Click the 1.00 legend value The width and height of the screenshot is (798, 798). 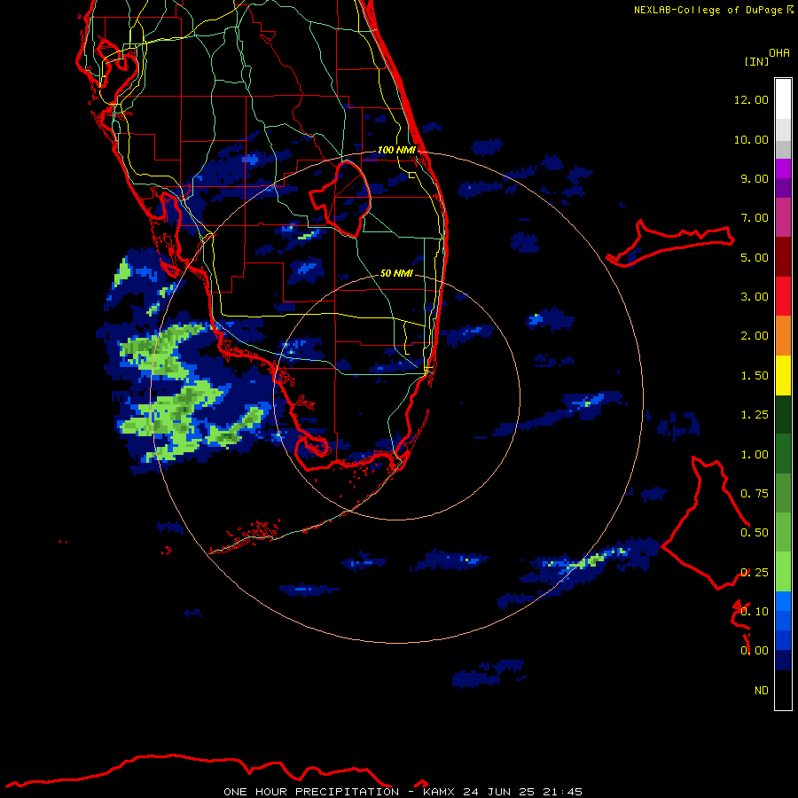point(755,455)
